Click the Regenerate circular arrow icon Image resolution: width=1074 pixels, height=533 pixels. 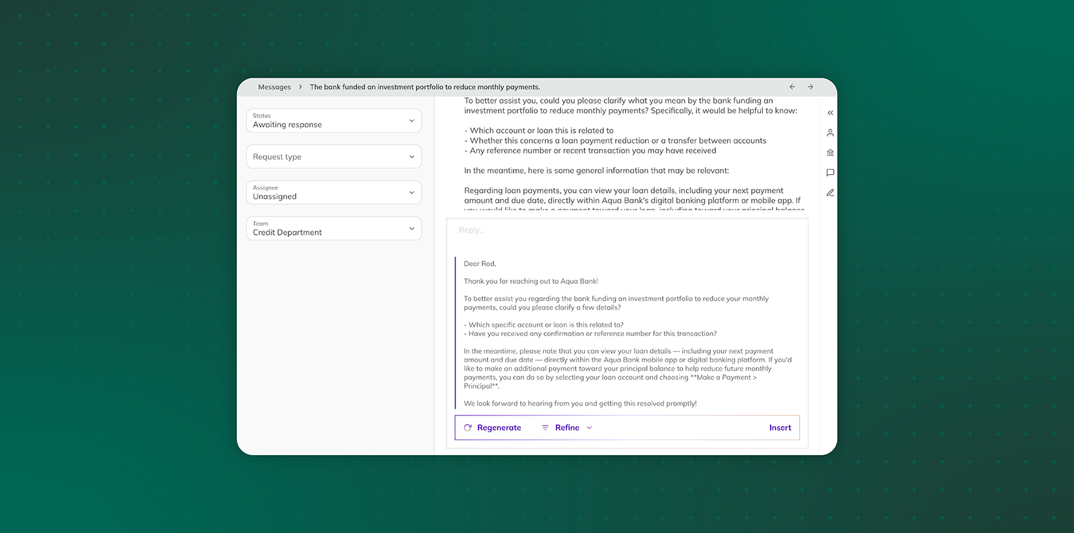tap(467, 428)
